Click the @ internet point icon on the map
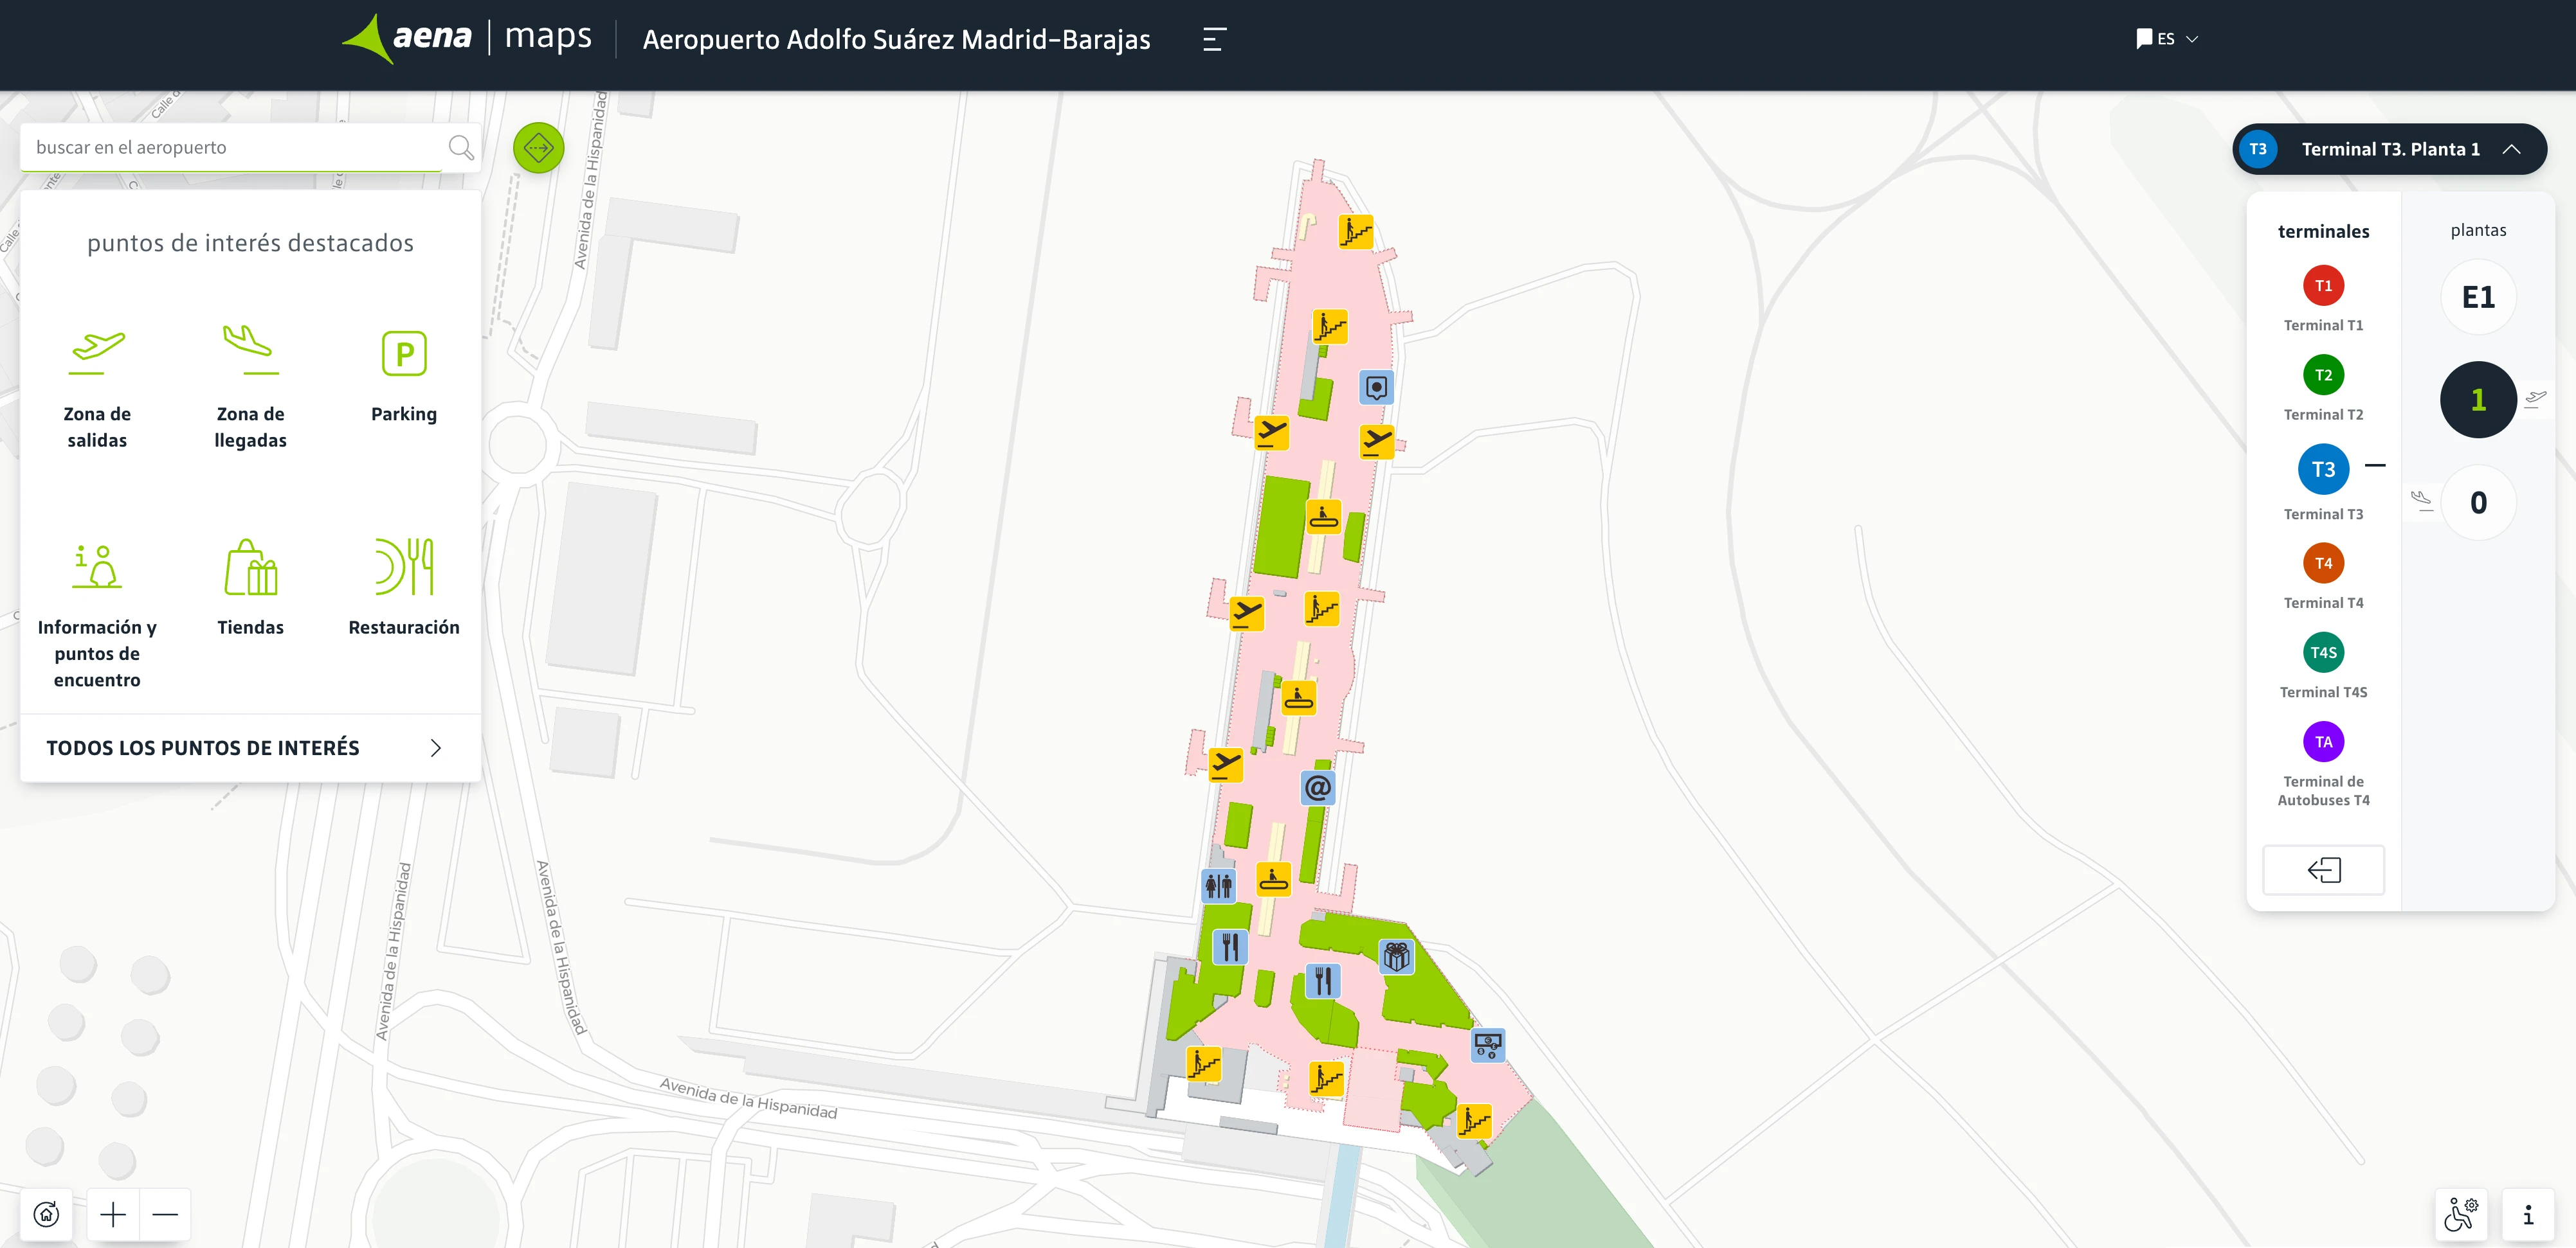2576x1248 pixels. point(1318,787)
